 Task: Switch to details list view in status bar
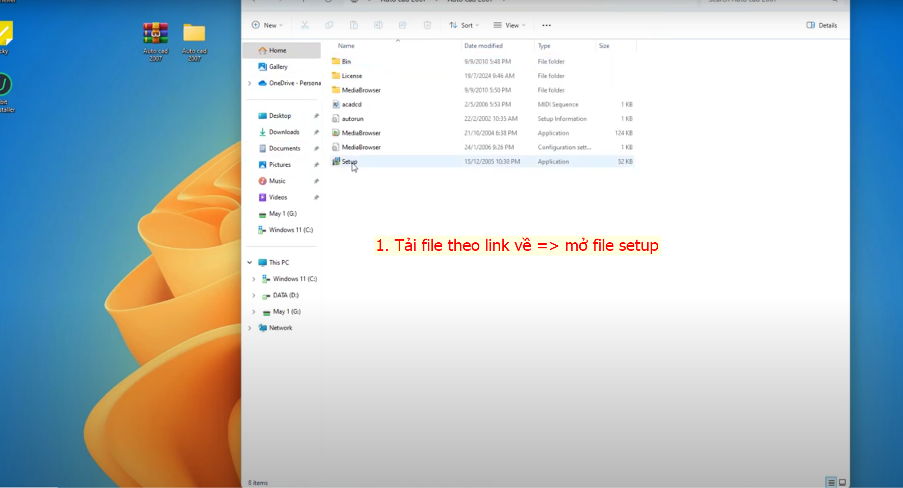(831, 482)
